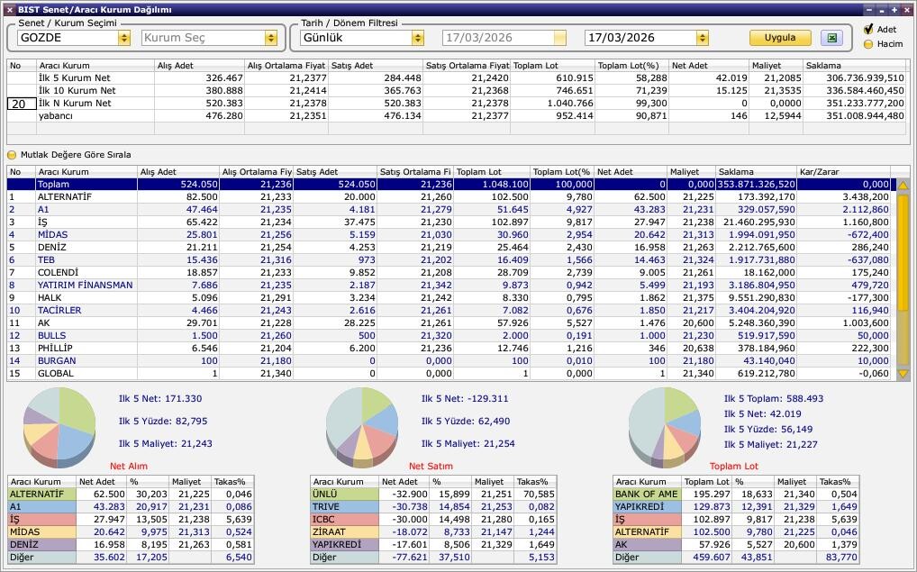Expand the Kurum Seç dropdown
This screenshot has width=917, height=572.
[x=270, y=38]
